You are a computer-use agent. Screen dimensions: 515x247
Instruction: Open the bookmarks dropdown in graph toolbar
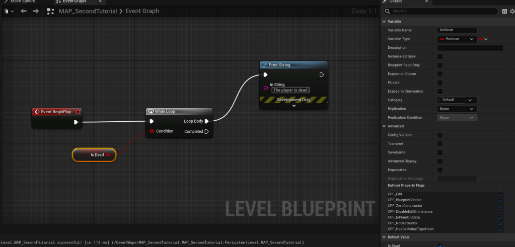8,11
